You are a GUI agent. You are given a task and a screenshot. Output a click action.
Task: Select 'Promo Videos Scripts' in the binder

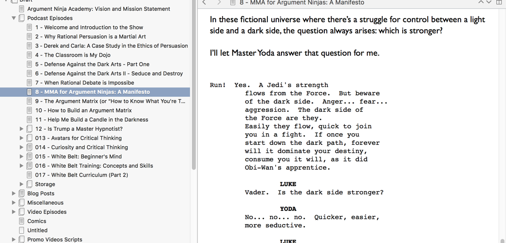[55, 240]
